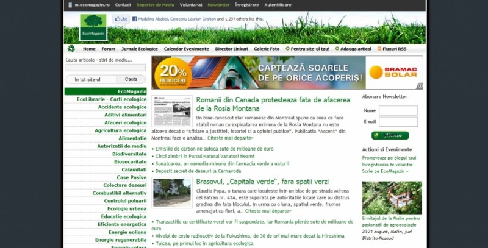Click the green recycle home icon
The width and height of the screenshot is (488, 248).
[71, 49]
